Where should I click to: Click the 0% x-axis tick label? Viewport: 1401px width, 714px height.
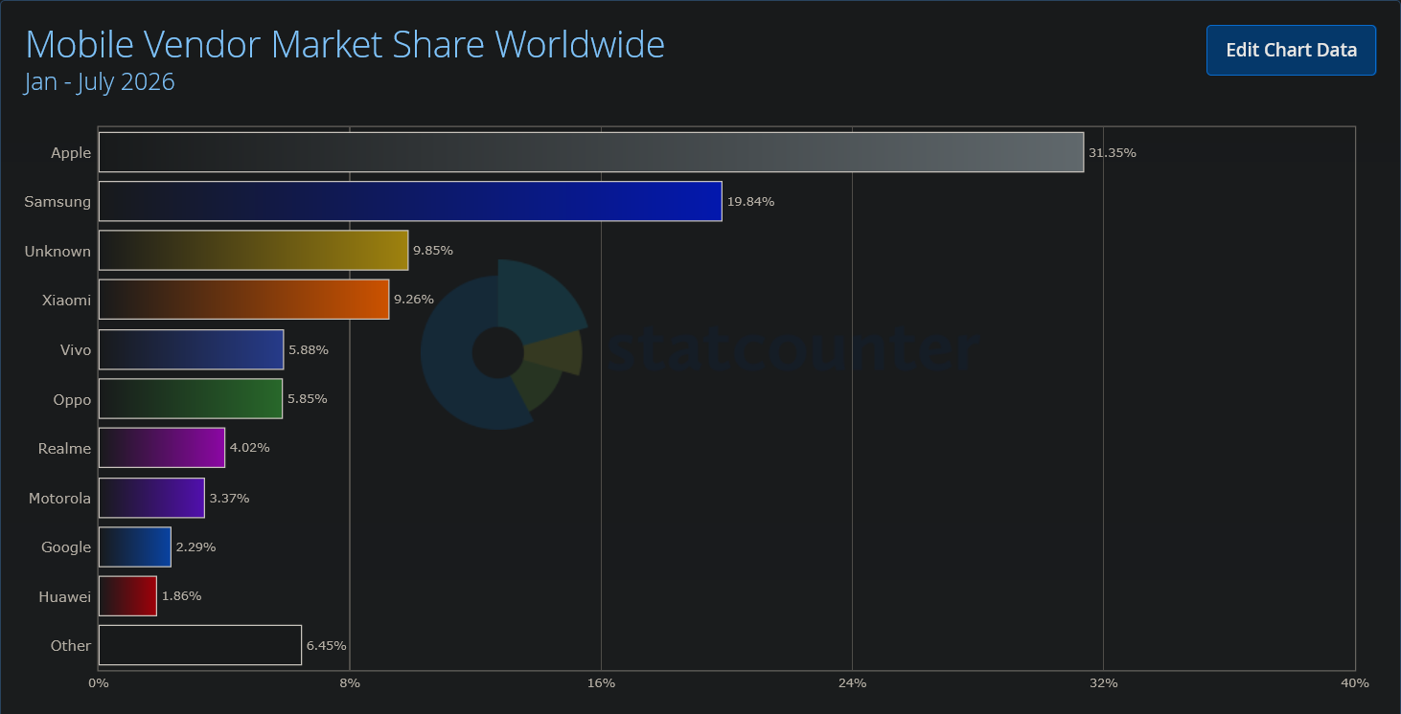point(99,683)
